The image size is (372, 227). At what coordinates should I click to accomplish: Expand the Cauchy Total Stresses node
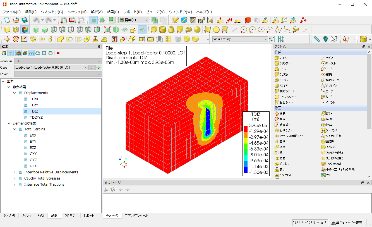pos(15,178)
